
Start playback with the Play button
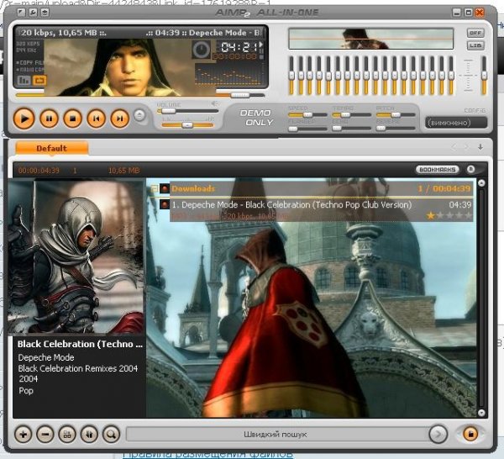[x=24, y=119]
